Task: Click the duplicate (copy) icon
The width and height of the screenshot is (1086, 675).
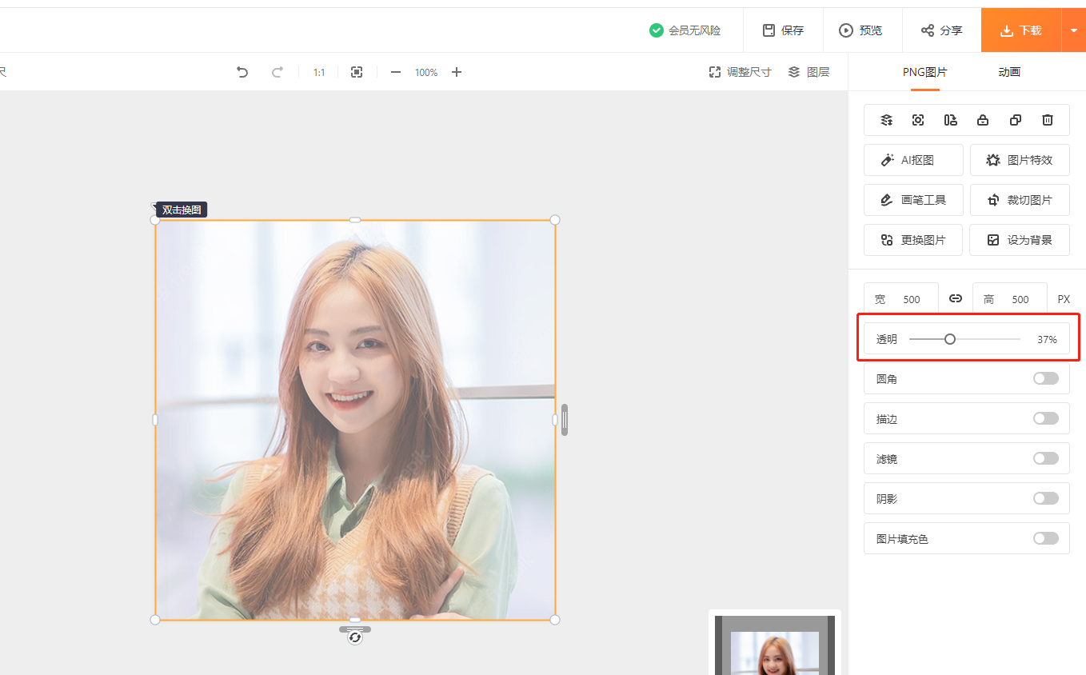Action: coord(1015,120)
